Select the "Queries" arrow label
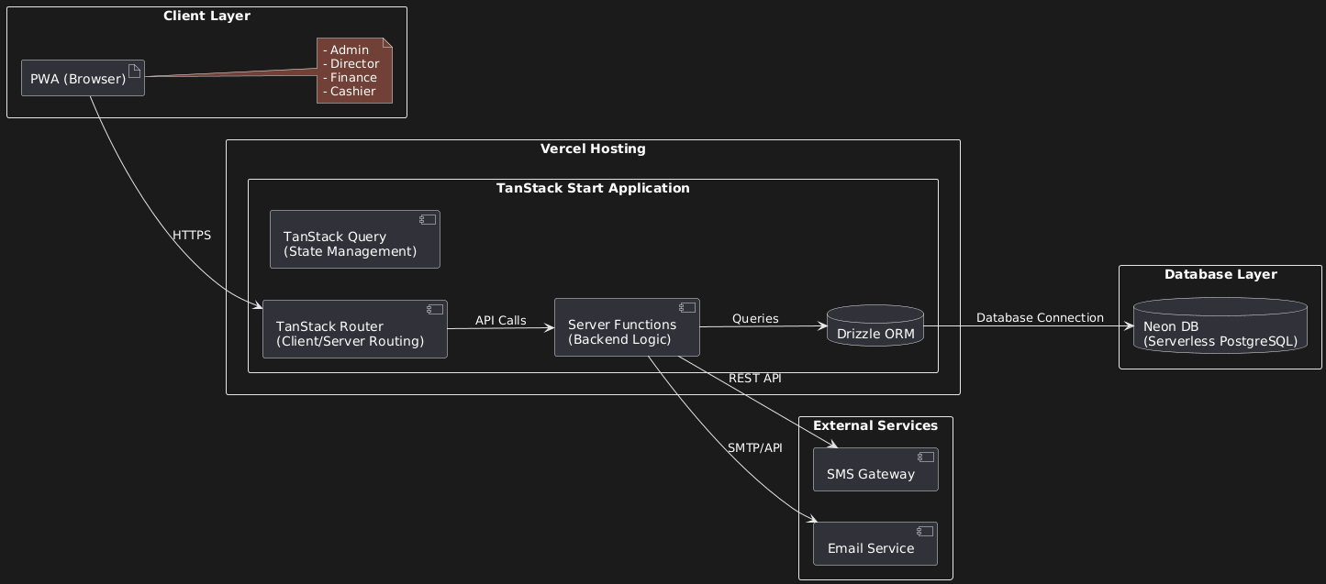The image size is (1326, 584). pyautogui.click(x=755, y=319)
